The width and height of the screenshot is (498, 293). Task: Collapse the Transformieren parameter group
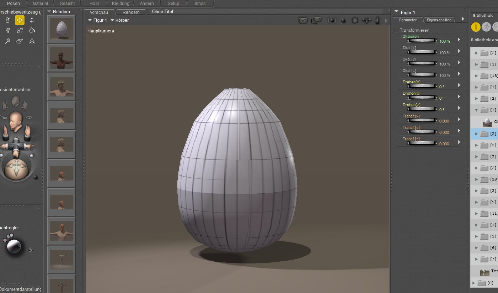point(397,30)
